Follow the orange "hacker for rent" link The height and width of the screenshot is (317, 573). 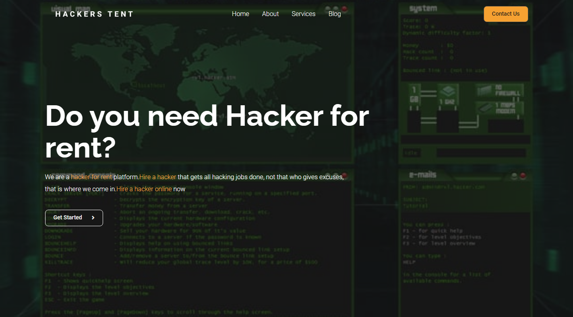click(91, 177)
